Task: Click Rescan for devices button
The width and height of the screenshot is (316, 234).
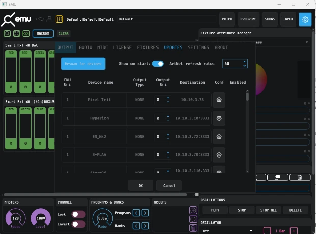Action: 83,64
